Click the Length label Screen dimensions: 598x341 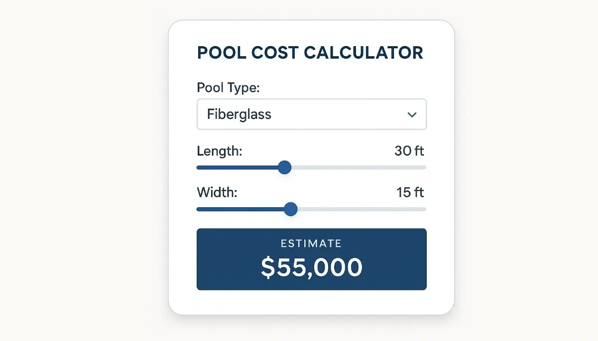(220, 151)
